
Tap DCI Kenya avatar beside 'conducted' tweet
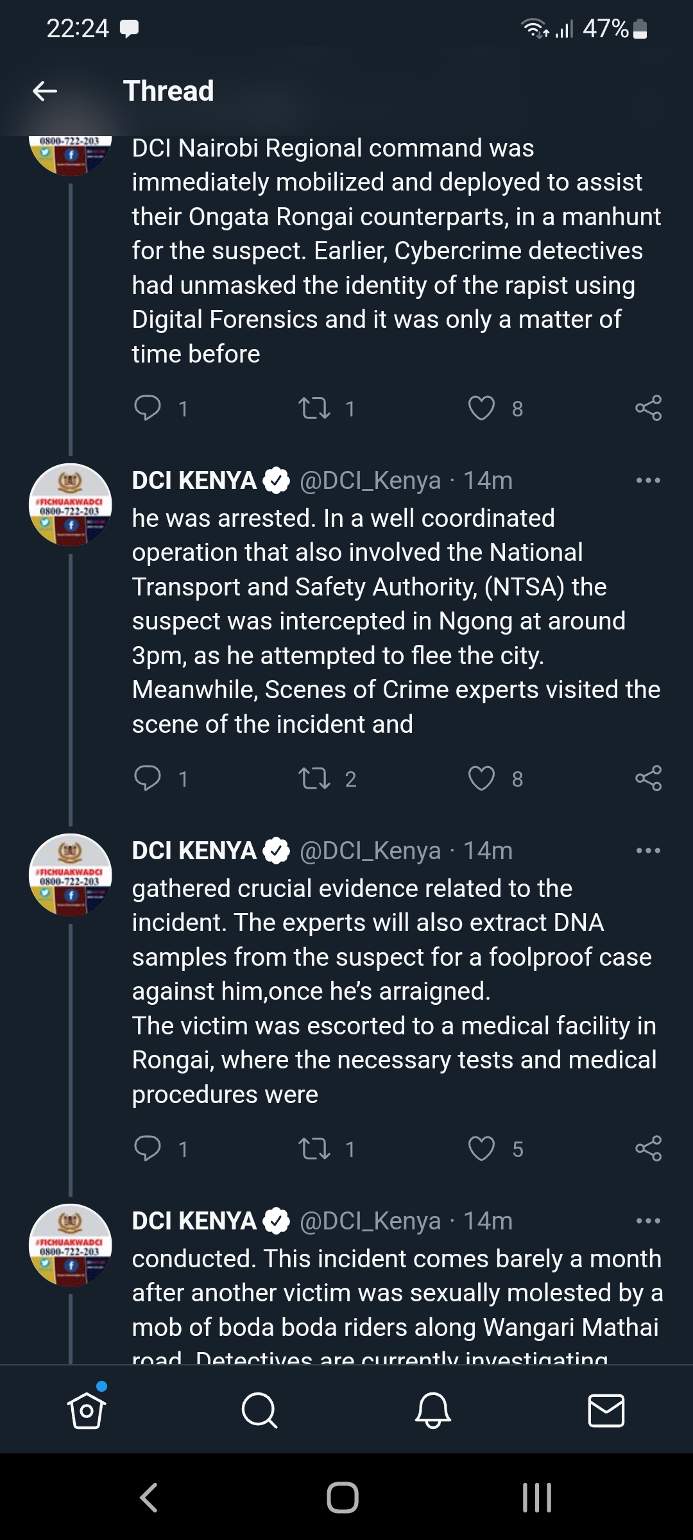(x=71, y=1245)
